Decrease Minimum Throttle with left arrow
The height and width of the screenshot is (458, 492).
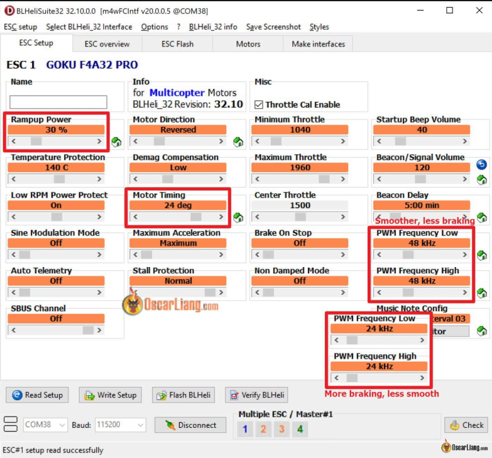[257, 141]
